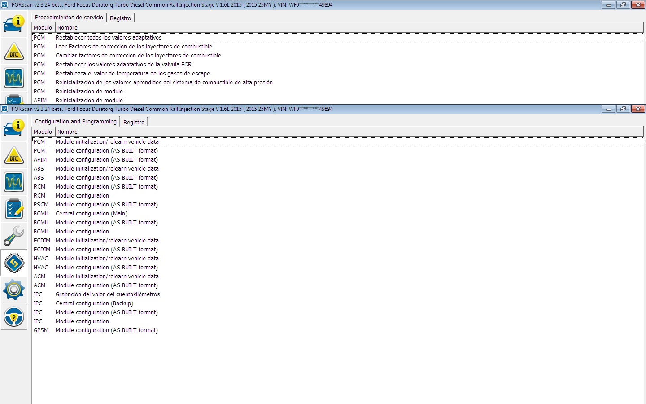646x404 pixels.
Task: Open Registro tab beside Procedimientos de servicio
Action: 120,18
